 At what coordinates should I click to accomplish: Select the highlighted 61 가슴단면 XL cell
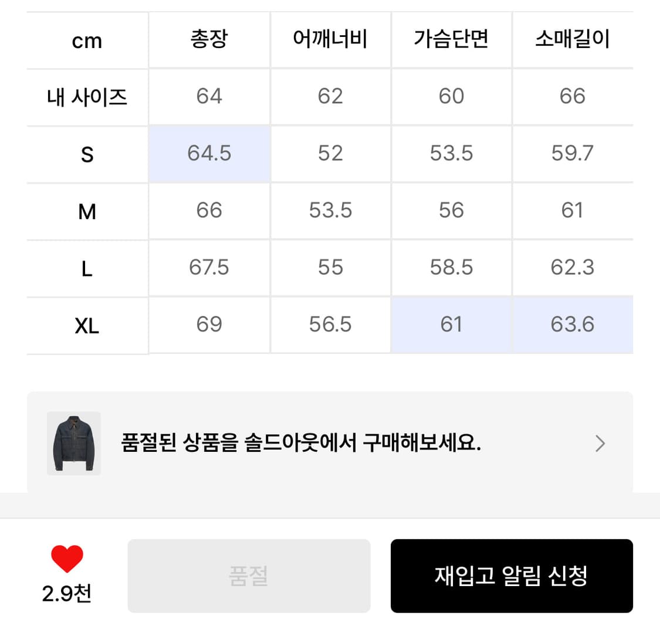click(451, 325)
